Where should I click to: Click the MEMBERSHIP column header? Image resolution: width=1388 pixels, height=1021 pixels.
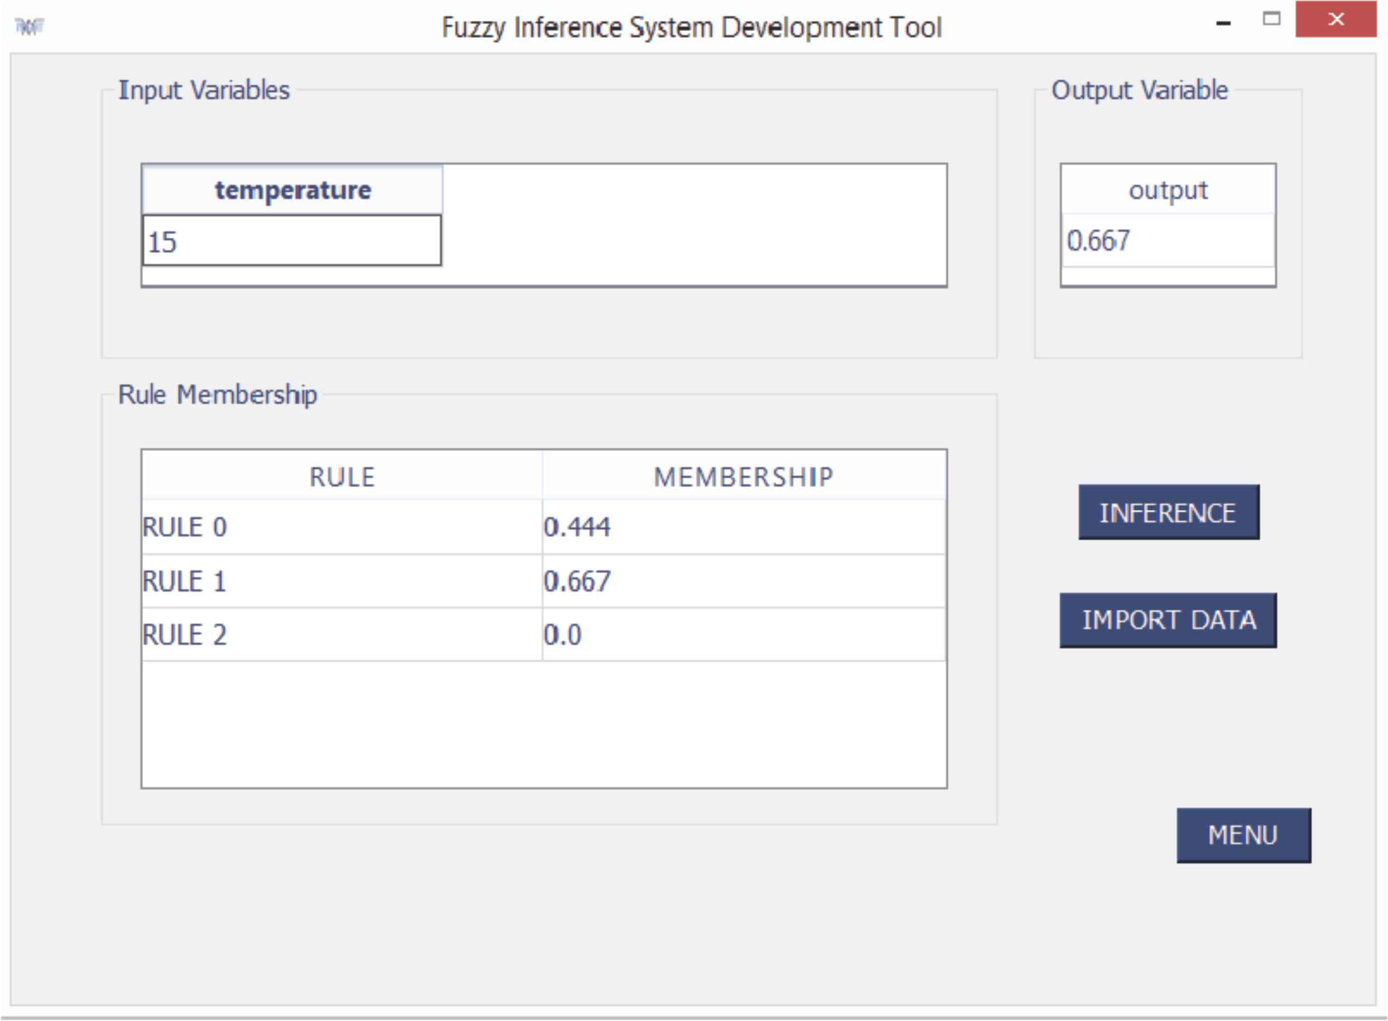coord(744,477)
